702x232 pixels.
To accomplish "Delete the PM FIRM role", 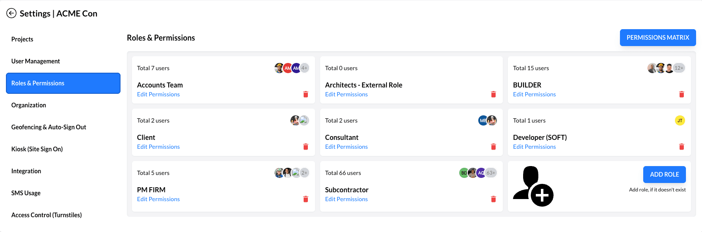I will [x=306, y=199].
